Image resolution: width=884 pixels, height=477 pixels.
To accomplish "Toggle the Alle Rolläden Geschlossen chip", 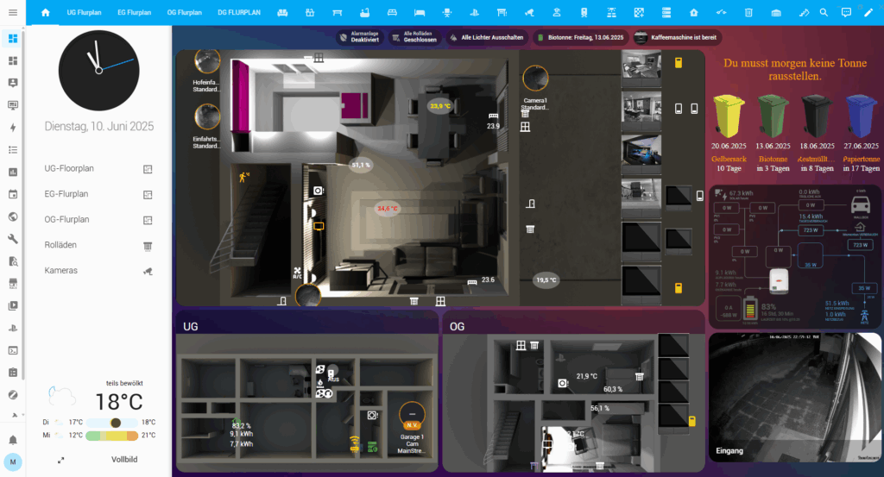I will point(414,38).
